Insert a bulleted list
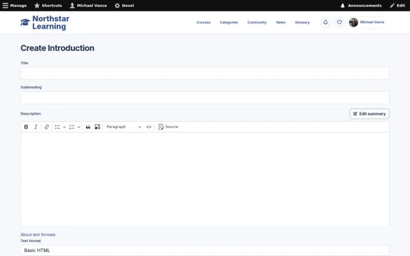Screen dimensions: 410x256 (x=57, y=127)
